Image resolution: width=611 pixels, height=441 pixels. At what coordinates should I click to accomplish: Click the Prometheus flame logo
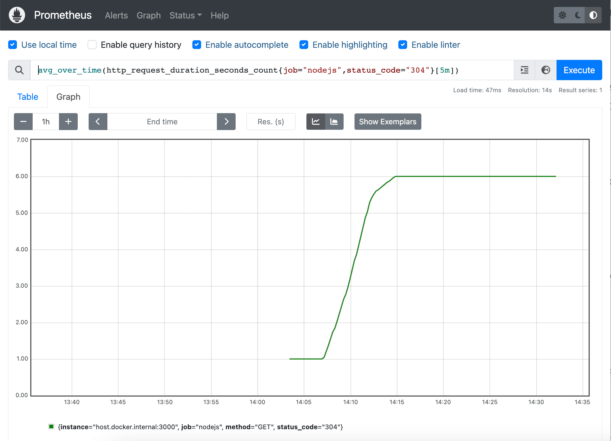pyautogui.click(x=17, y=15)
